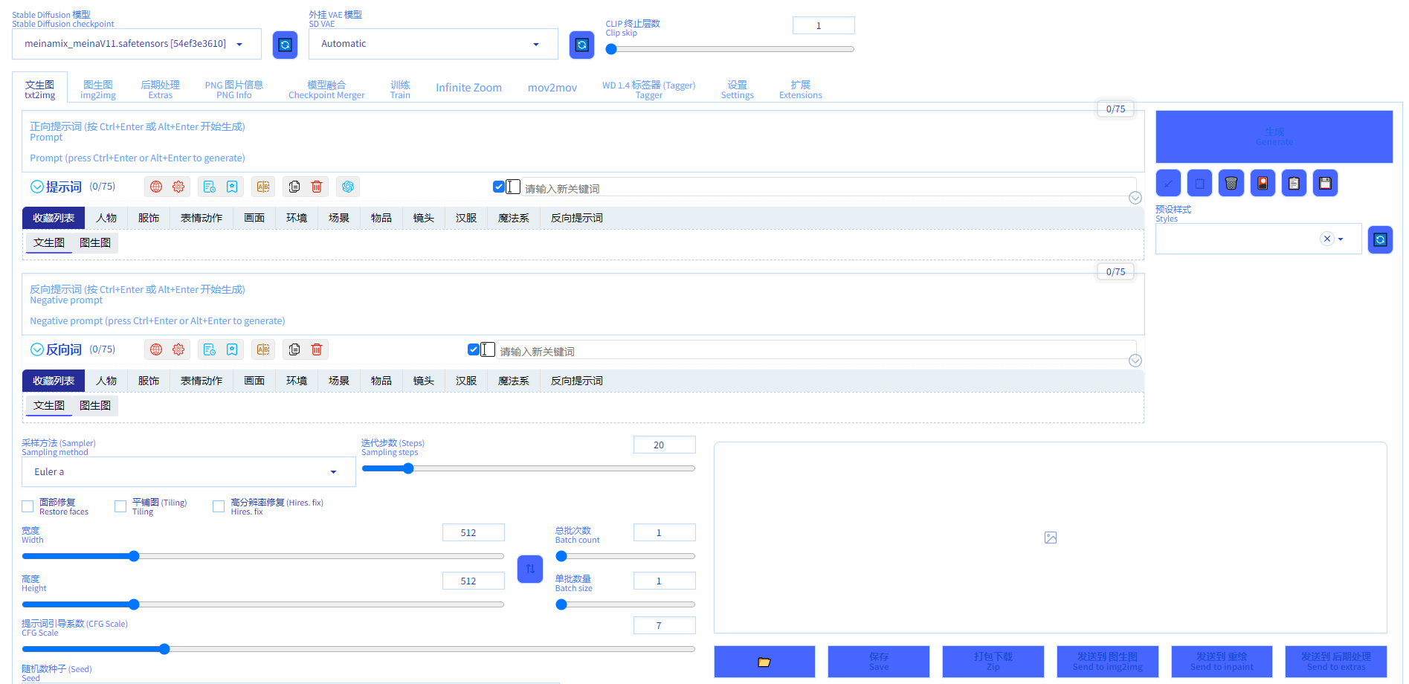Screen dimensions: 1409x684
Task: Click the Generate button
Action: [1274, 137]
